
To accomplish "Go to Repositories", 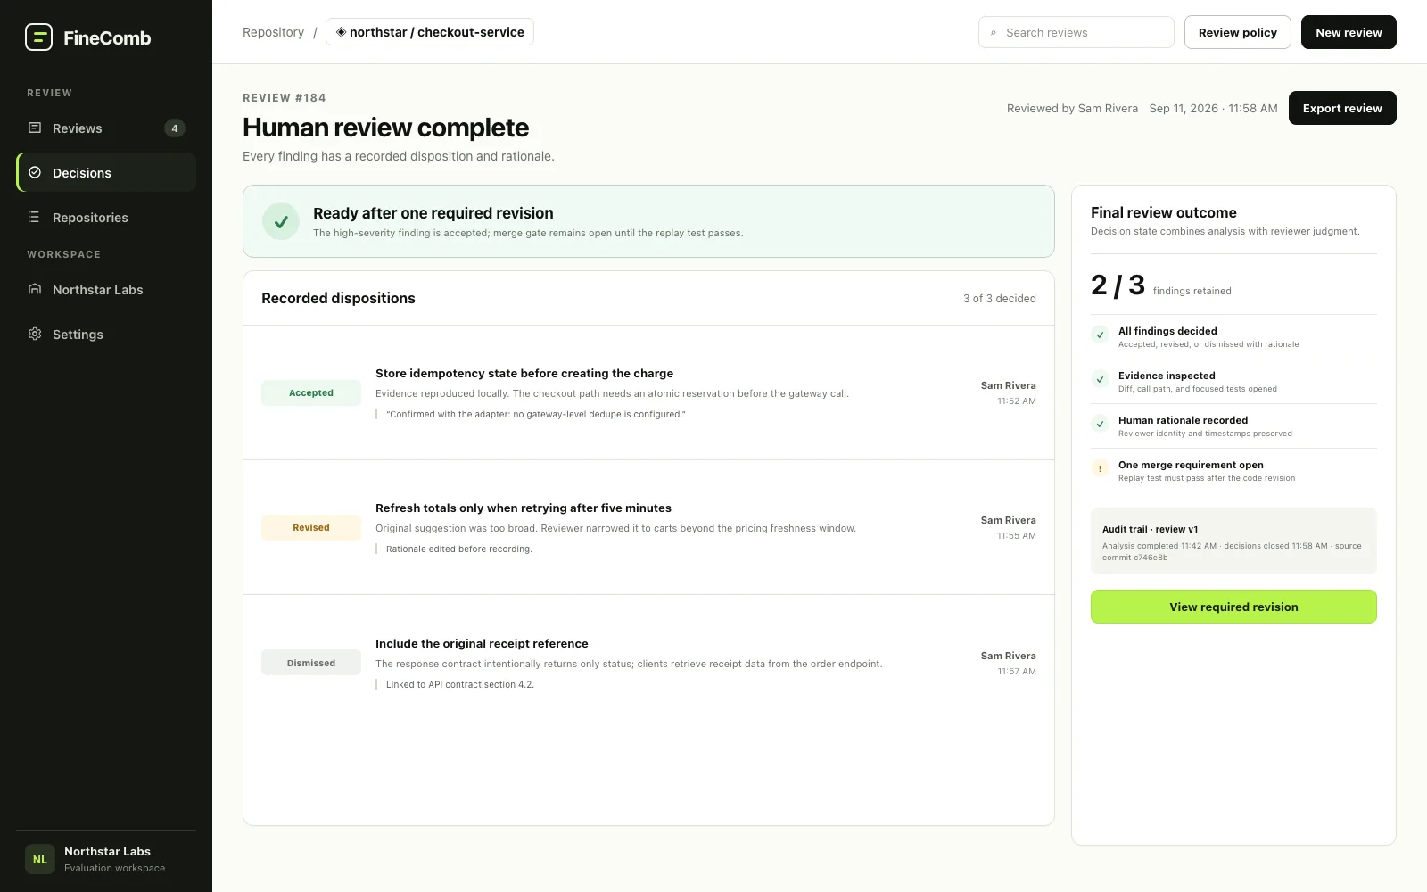I will 106,217.
